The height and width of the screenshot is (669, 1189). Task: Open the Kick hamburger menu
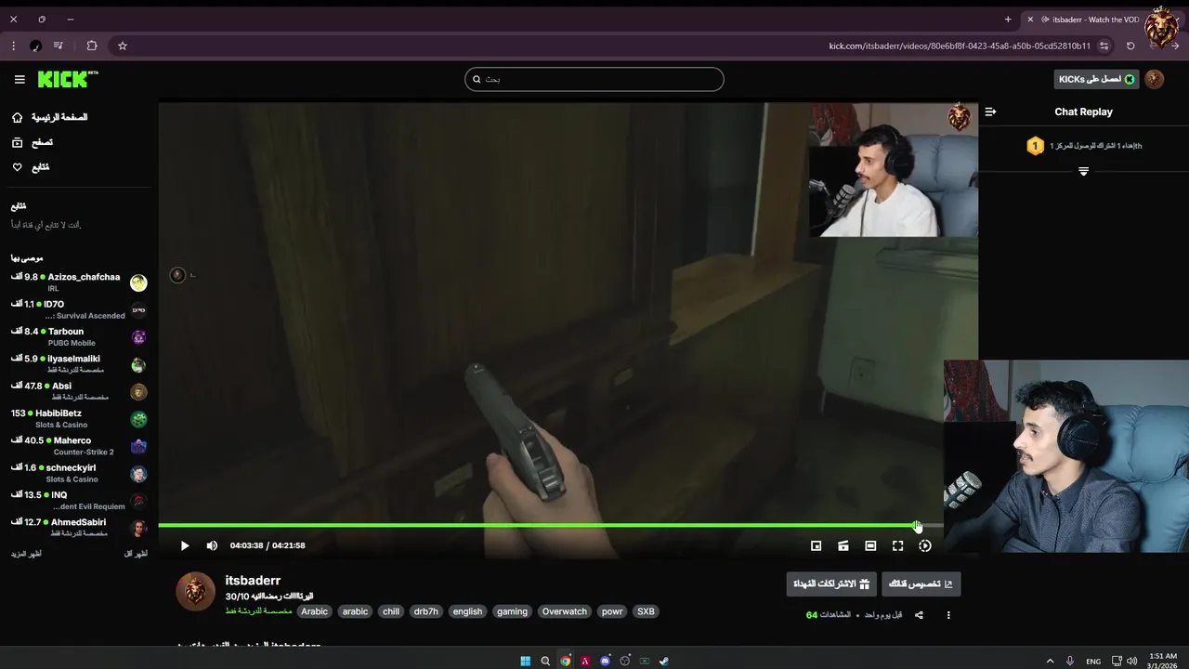[x=20, y=79]
